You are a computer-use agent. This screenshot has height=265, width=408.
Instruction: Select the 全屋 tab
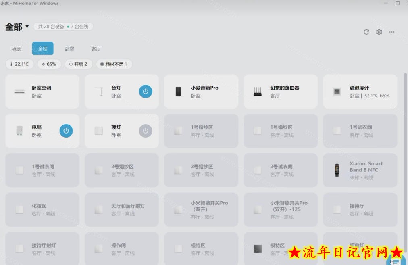pos(43,49)
